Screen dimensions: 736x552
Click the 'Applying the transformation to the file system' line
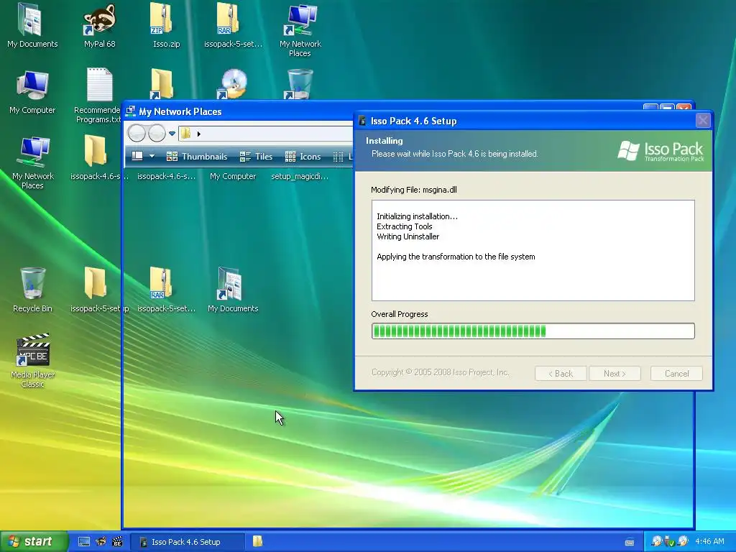tap(456, 257)
